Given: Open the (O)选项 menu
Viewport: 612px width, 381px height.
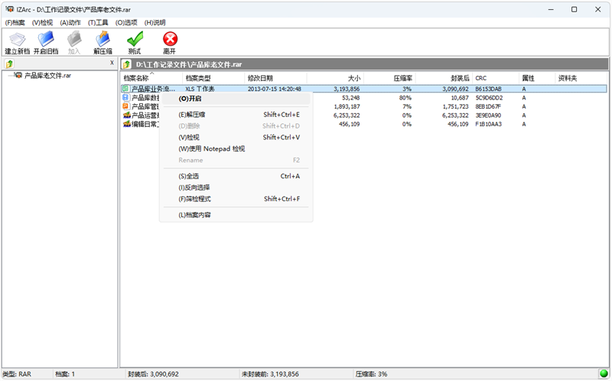Looking at the screenshot, I should click(x=127, y=22).
